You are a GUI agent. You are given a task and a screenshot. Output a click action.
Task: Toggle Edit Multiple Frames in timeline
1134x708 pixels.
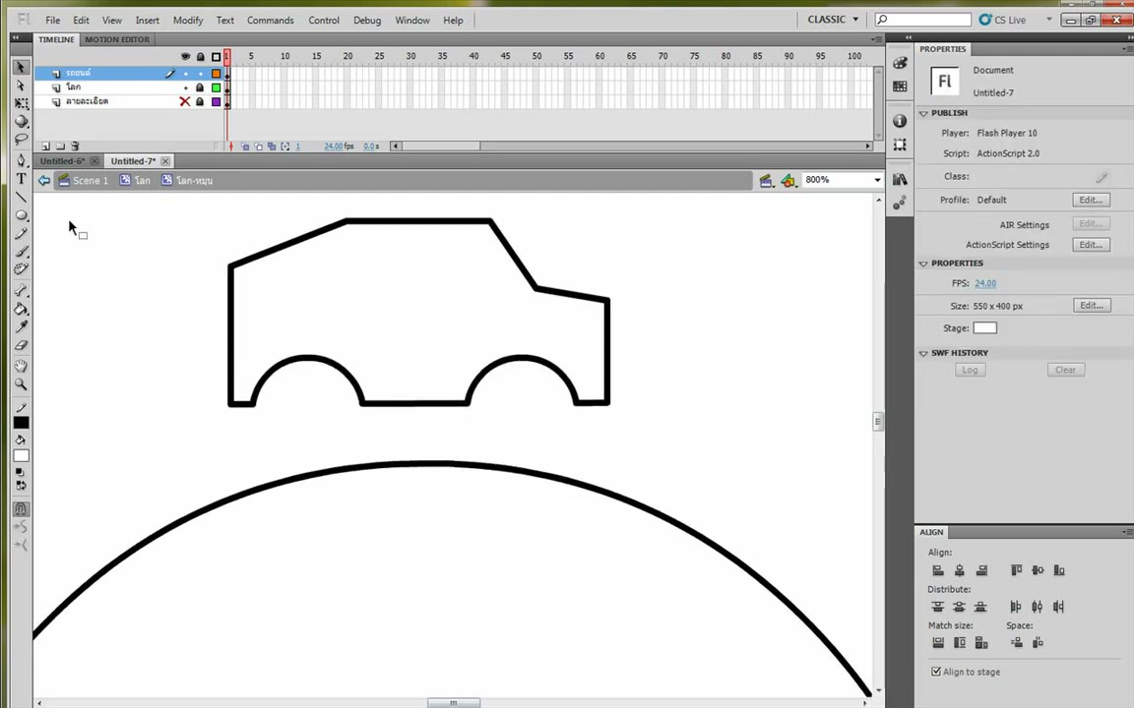click(x=272, y=146)
